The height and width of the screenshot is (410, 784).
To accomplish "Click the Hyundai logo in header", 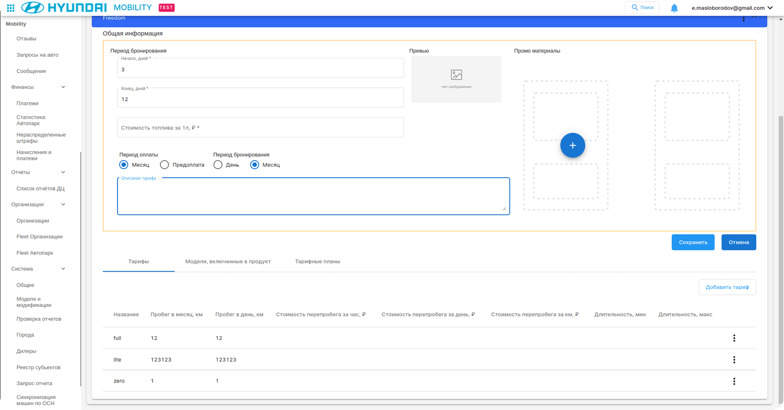I will [x=64, y=8].
